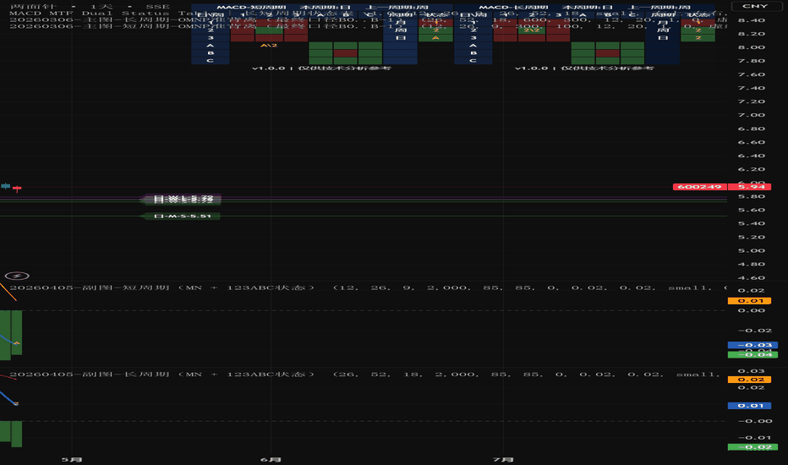
Task: Select the 两面针 · 1天 · SSE symbol title
Action: point(90,7)
